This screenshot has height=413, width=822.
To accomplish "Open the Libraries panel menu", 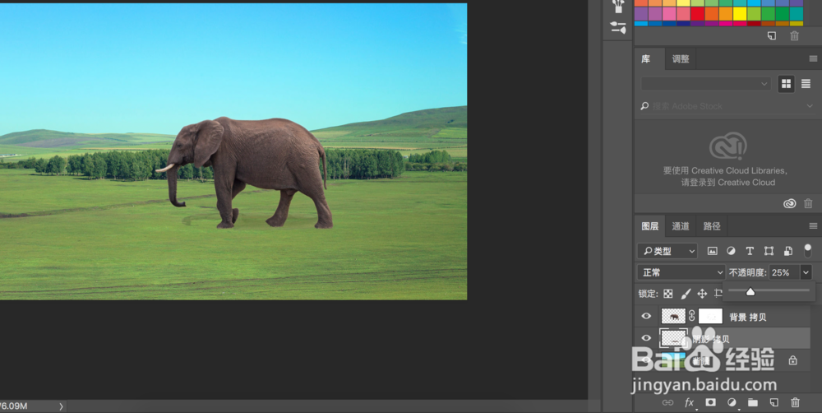I will pos(813,58).
